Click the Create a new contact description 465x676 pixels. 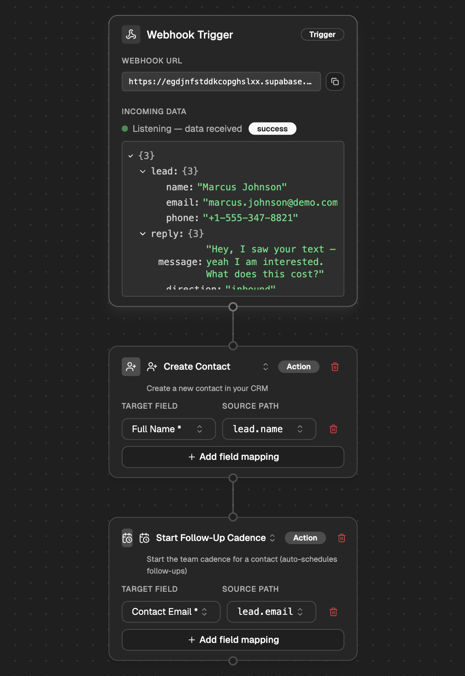pos(207,388)
